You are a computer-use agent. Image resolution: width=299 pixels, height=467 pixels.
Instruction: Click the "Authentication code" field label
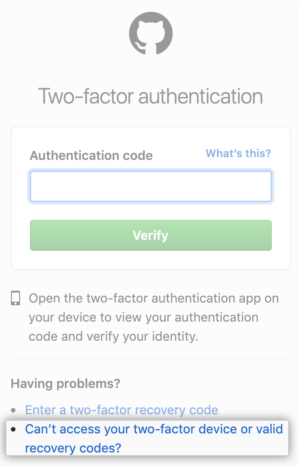point(91,155)
